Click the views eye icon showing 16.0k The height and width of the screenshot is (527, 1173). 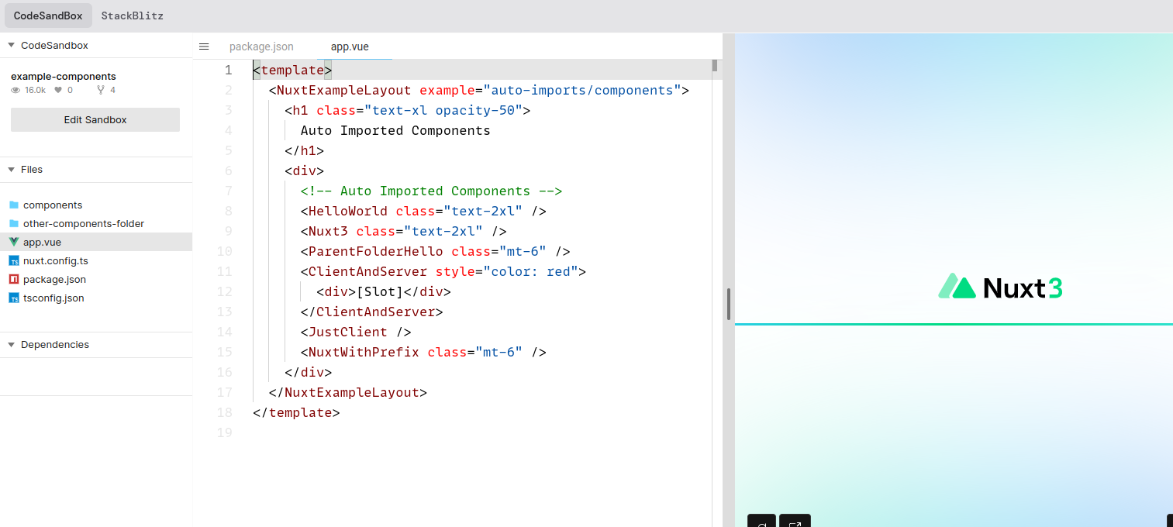point(16,90)
